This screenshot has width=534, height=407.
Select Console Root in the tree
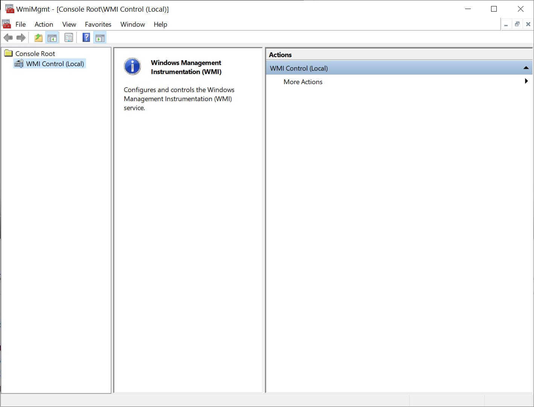point(35,54)
